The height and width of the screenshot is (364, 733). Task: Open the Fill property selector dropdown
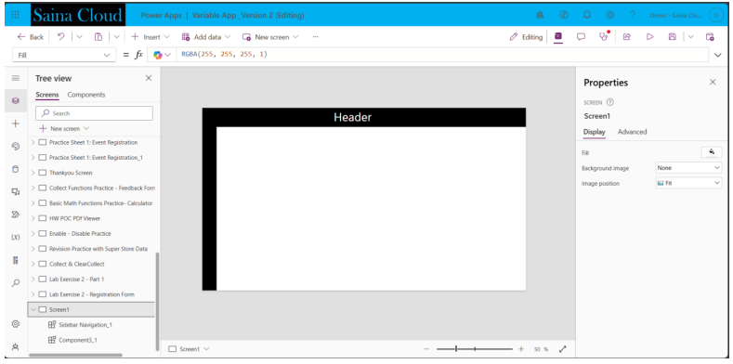click(64, 55)
